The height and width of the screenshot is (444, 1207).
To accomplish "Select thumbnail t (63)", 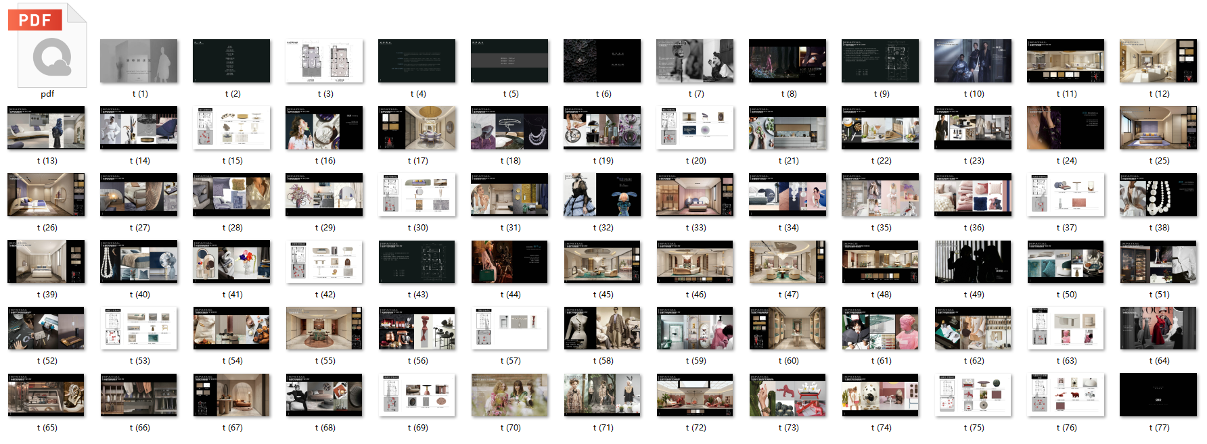I will click(x=1066, y=328).
